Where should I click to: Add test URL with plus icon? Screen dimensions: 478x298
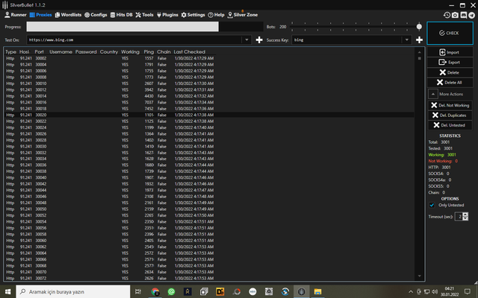point(259,39)
